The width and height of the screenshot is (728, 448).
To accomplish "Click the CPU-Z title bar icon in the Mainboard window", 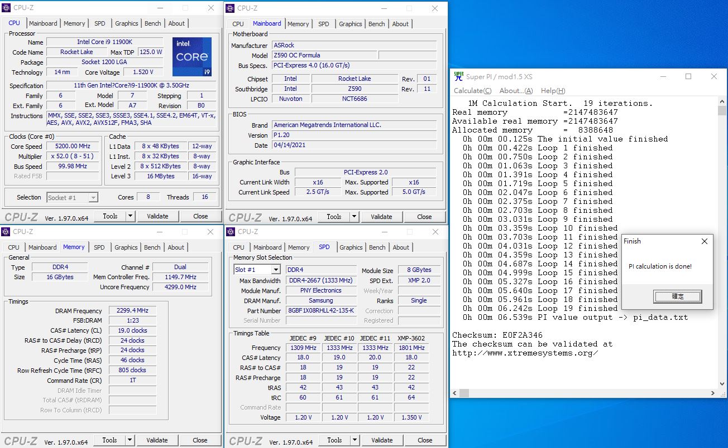I will 230,8.
